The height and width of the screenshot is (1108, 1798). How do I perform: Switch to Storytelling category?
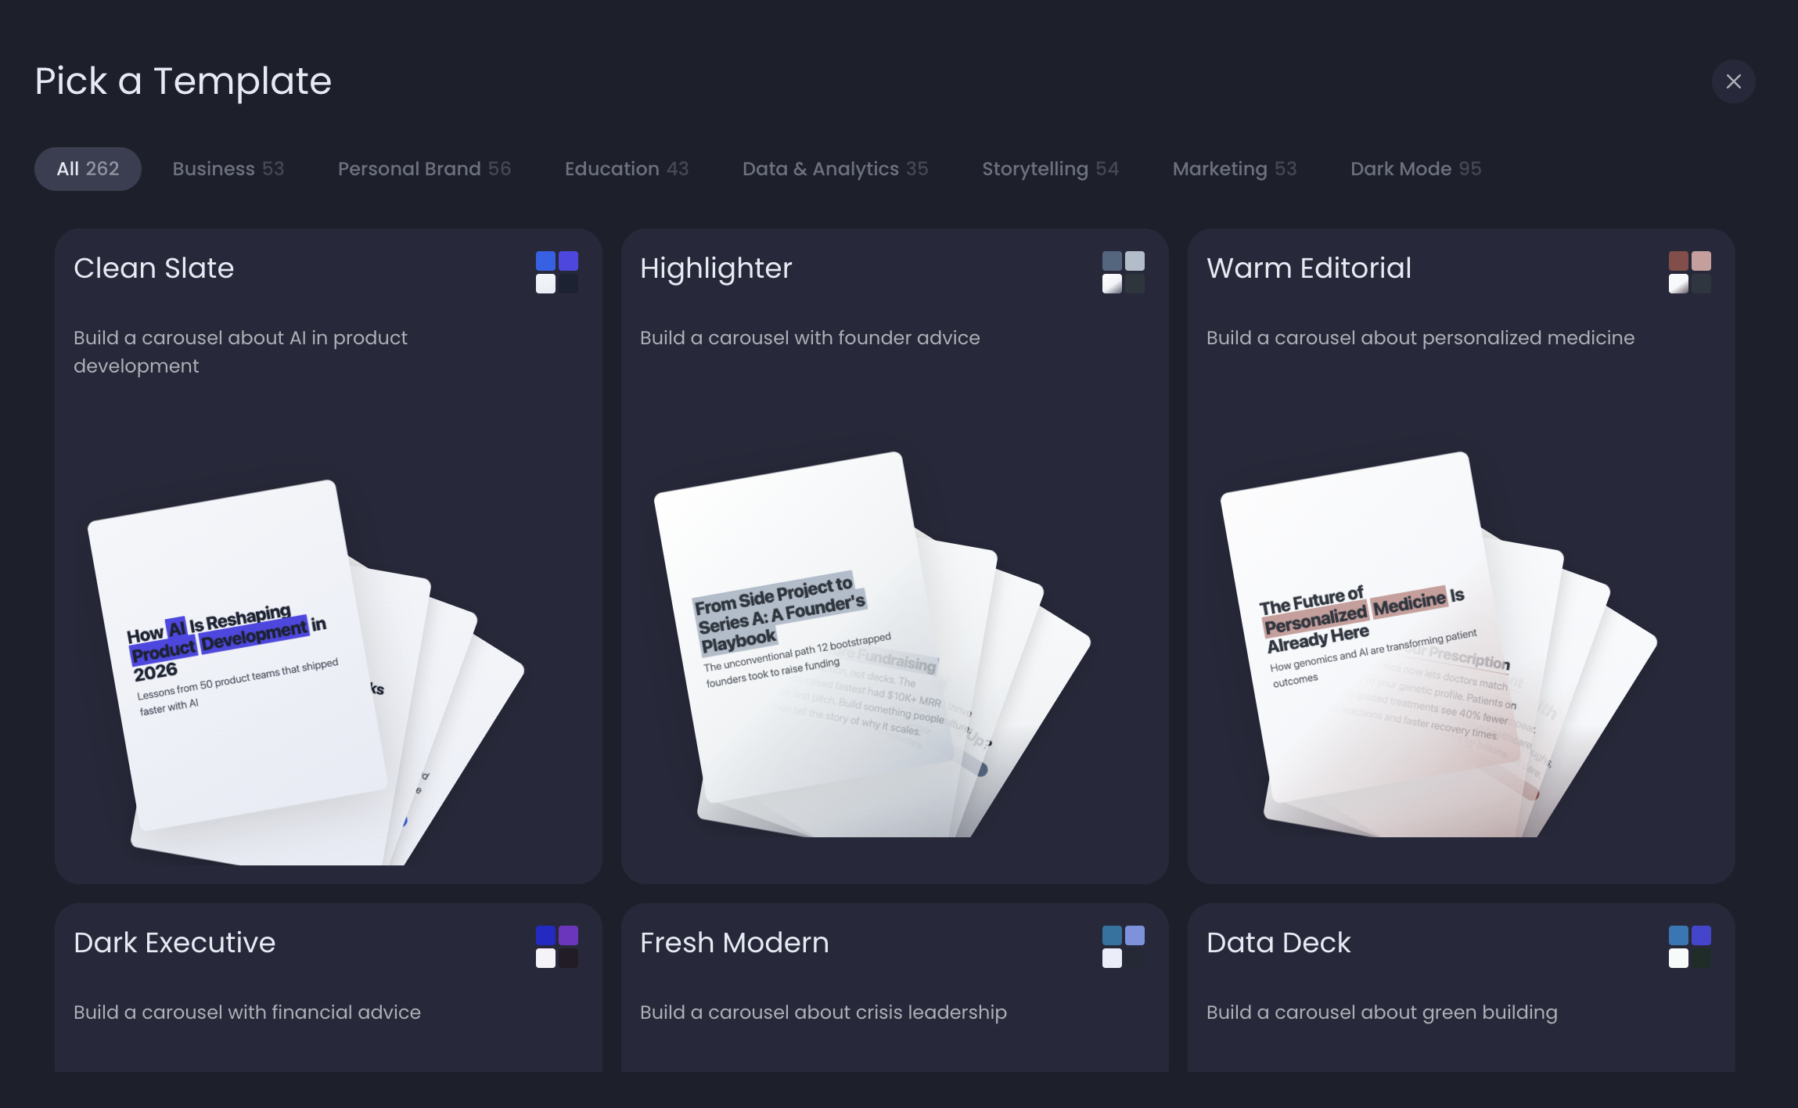pyautogui.click(x=1050, y=169)
